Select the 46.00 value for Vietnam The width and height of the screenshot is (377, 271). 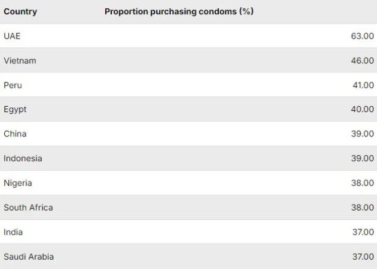coord(362,60)
